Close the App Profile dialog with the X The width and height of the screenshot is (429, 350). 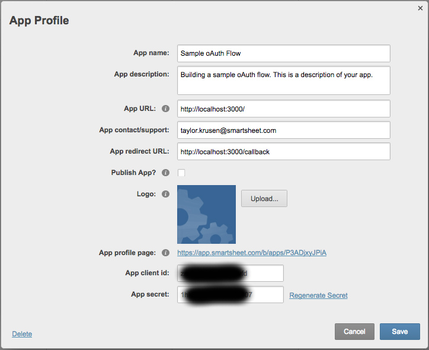pyautogui.click(x=421, y=8)
